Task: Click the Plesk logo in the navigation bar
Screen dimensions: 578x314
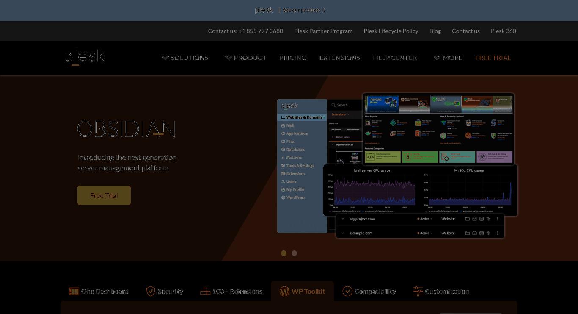Action: [x=85, y=57]
